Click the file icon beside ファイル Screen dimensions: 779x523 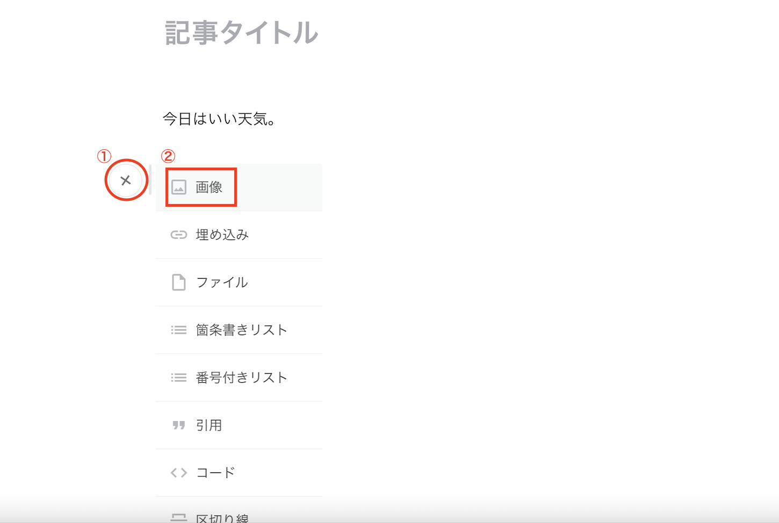[x=179, y=282]
